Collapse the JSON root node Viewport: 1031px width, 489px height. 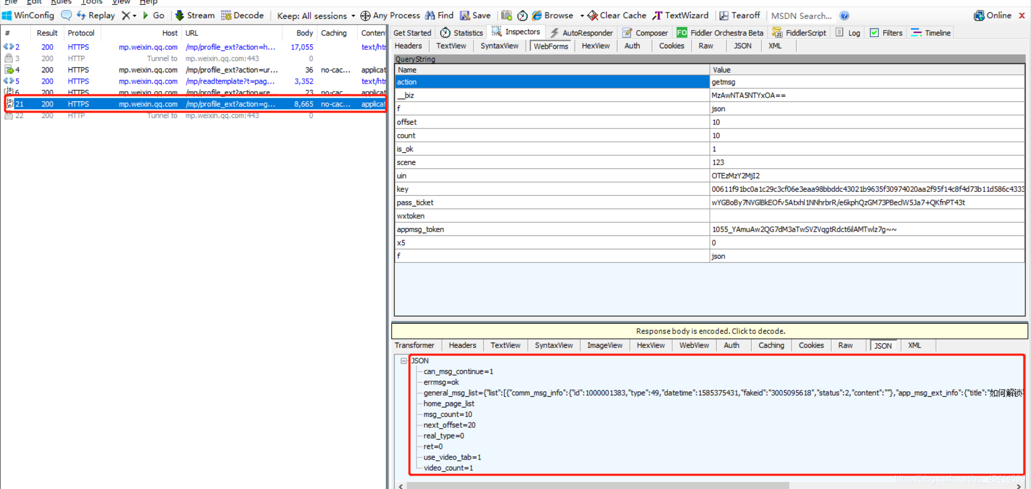tap(403, 361)
